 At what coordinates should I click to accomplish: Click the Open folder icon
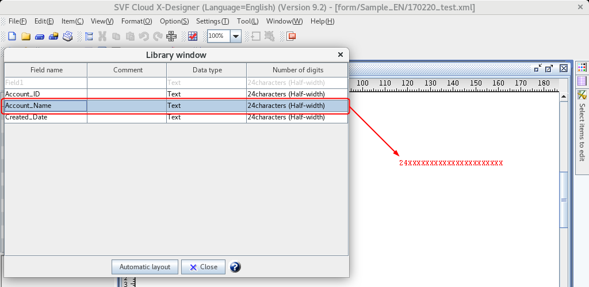(x=25, y=36)
